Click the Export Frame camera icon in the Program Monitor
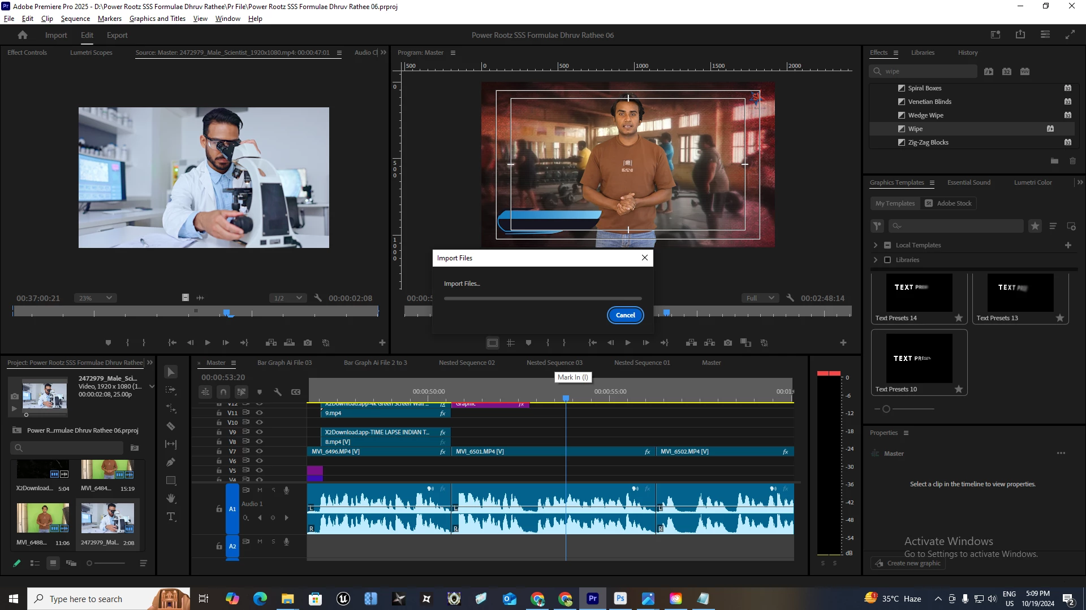This screenshot has height=610, width=1086. (728, 343)
